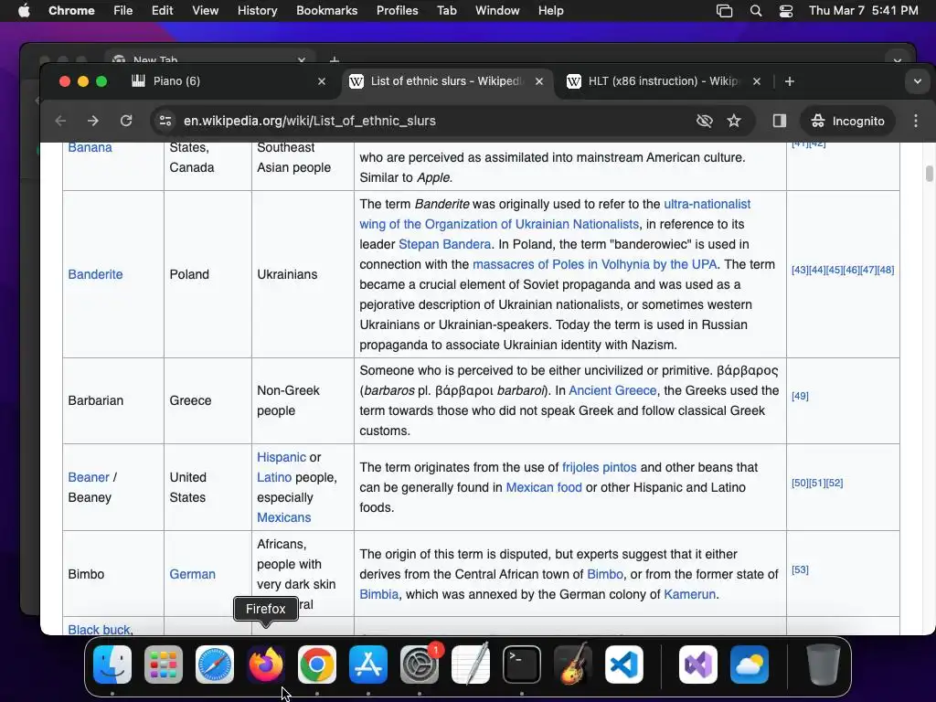Viewport: 936px width, 702px height.
Task: Expand the tab search dropdown arrow
Action: click(918, 81)
